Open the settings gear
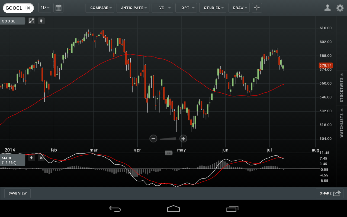The image size is (347, 217). 340,8
